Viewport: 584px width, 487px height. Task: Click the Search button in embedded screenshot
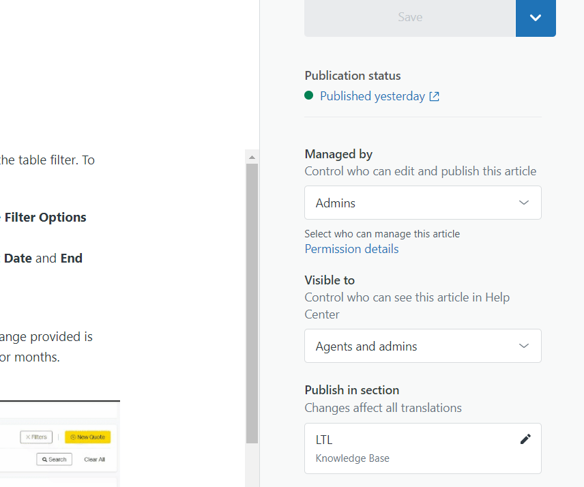click(54, 459)
